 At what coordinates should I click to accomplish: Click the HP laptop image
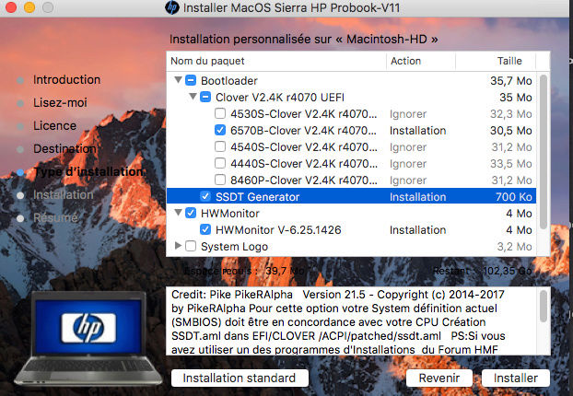(x=88, y=338)
